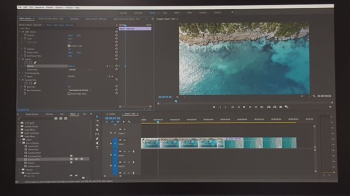The width and height of the screenshot is (350, 196).
Task: Play the sequence in Program monitor
Action: [244, 107]
